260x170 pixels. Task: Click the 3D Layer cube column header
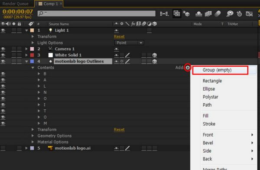pos(155,24)
